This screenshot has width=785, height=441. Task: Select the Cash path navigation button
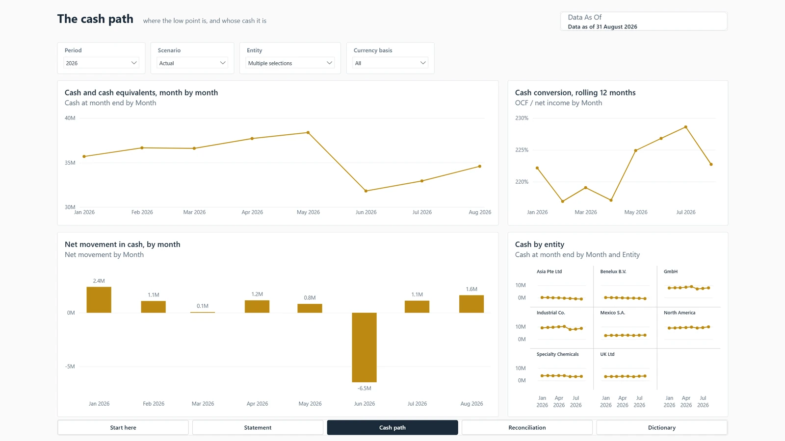click(392, 427)
